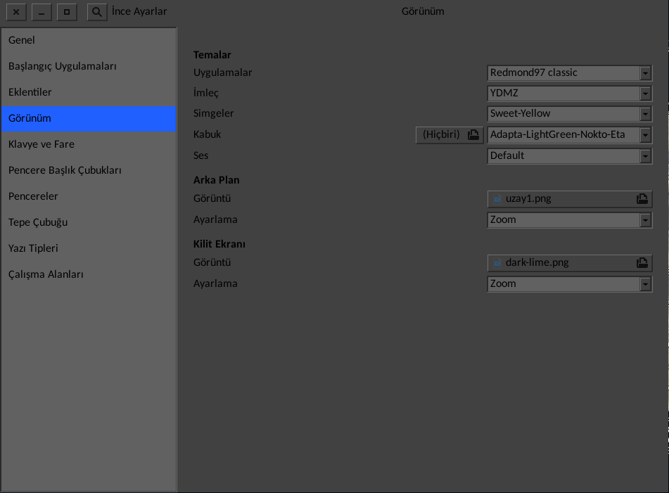Viewport: 669px width, 493px height.
Task: Minimize the İnce Ayarlar window
Action: tap(42, 12)
